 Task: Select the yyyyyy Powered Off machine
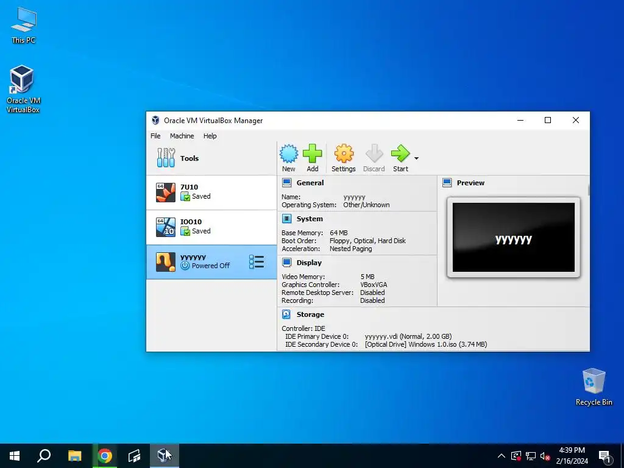[x=211, y=262]
